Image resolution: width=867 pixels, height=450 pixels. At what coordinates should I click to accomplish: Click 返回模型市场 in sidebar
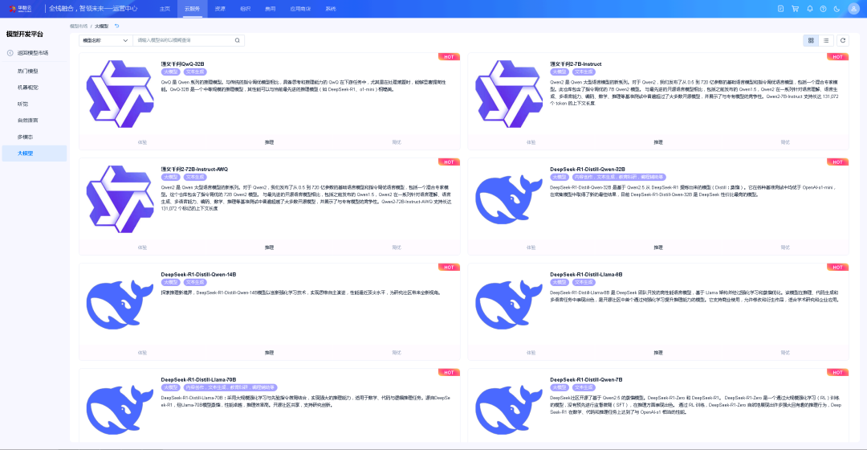33,53
